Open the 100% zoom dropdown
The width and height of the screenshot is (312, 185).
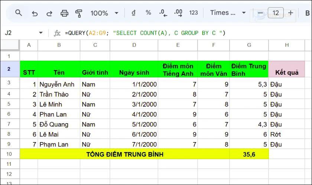click(104, 13)
